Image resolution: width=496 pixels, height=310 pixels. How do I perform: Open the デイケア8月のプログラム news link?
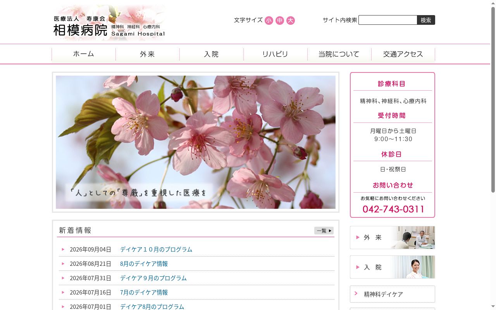click(x=152, y=307)
